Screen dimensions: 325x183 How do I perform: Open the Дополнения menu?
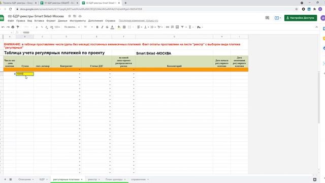pos(95,21)
